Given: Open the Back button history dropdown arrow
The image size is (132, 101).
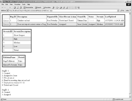Looking at the screenshot, I should (x=8, y=7).
